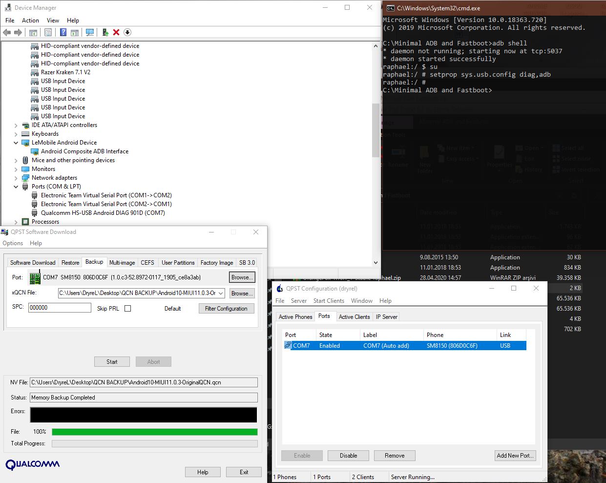Click the Network adapters category icon
This screenshot has height=483, width=606.
click(x=25, y=178)
